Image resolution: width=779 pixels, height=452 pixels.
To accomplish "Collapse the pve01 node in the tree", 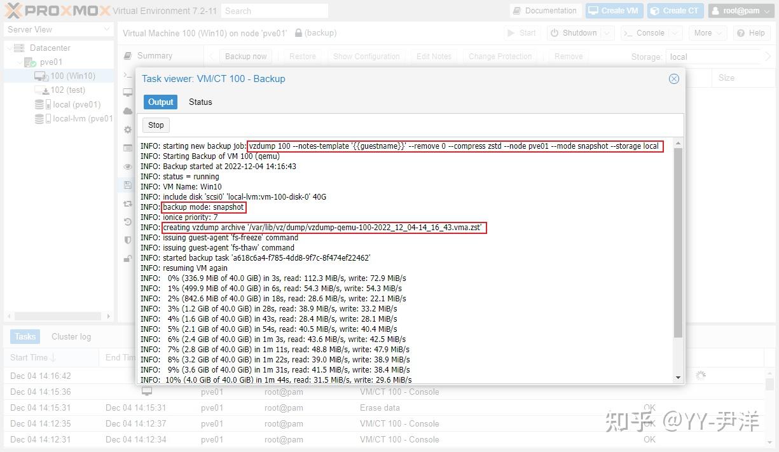I will click(x=21, y=62).
